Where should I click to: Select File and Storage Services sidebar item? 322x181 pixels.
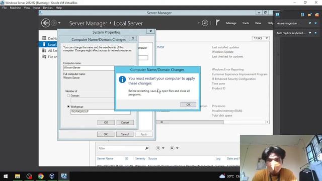49,57
